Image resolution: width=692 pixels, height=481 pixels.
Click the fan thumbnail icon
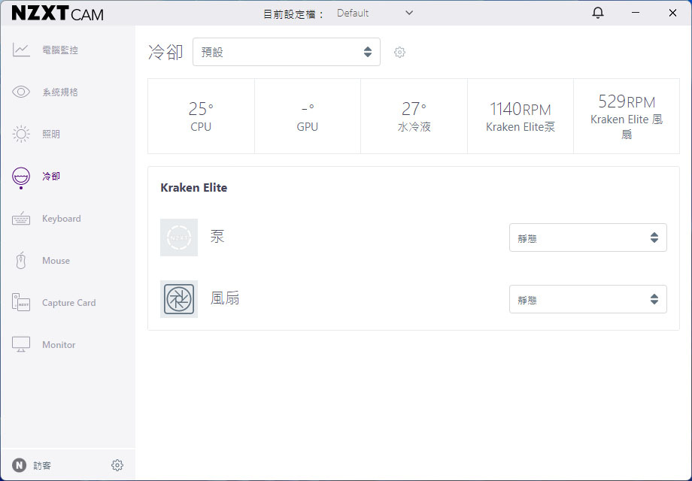pyautogui.click(x=179, y=299)
